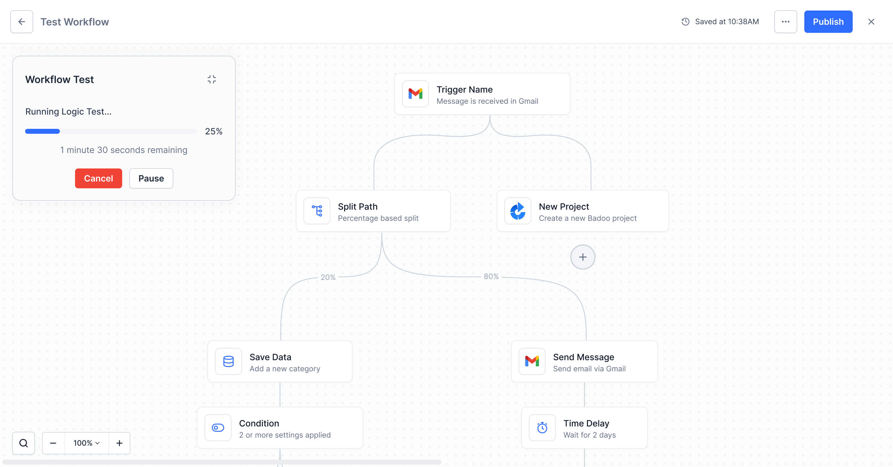Open canvas search with magnifier icon

[24, 443]
